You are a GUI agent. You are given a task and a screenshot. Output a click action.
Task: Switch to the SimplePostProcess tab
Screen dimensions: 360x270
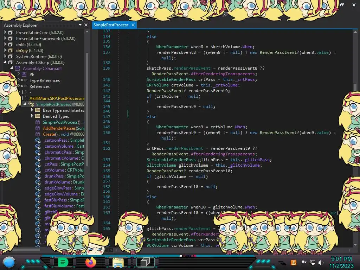click(111, 25)
